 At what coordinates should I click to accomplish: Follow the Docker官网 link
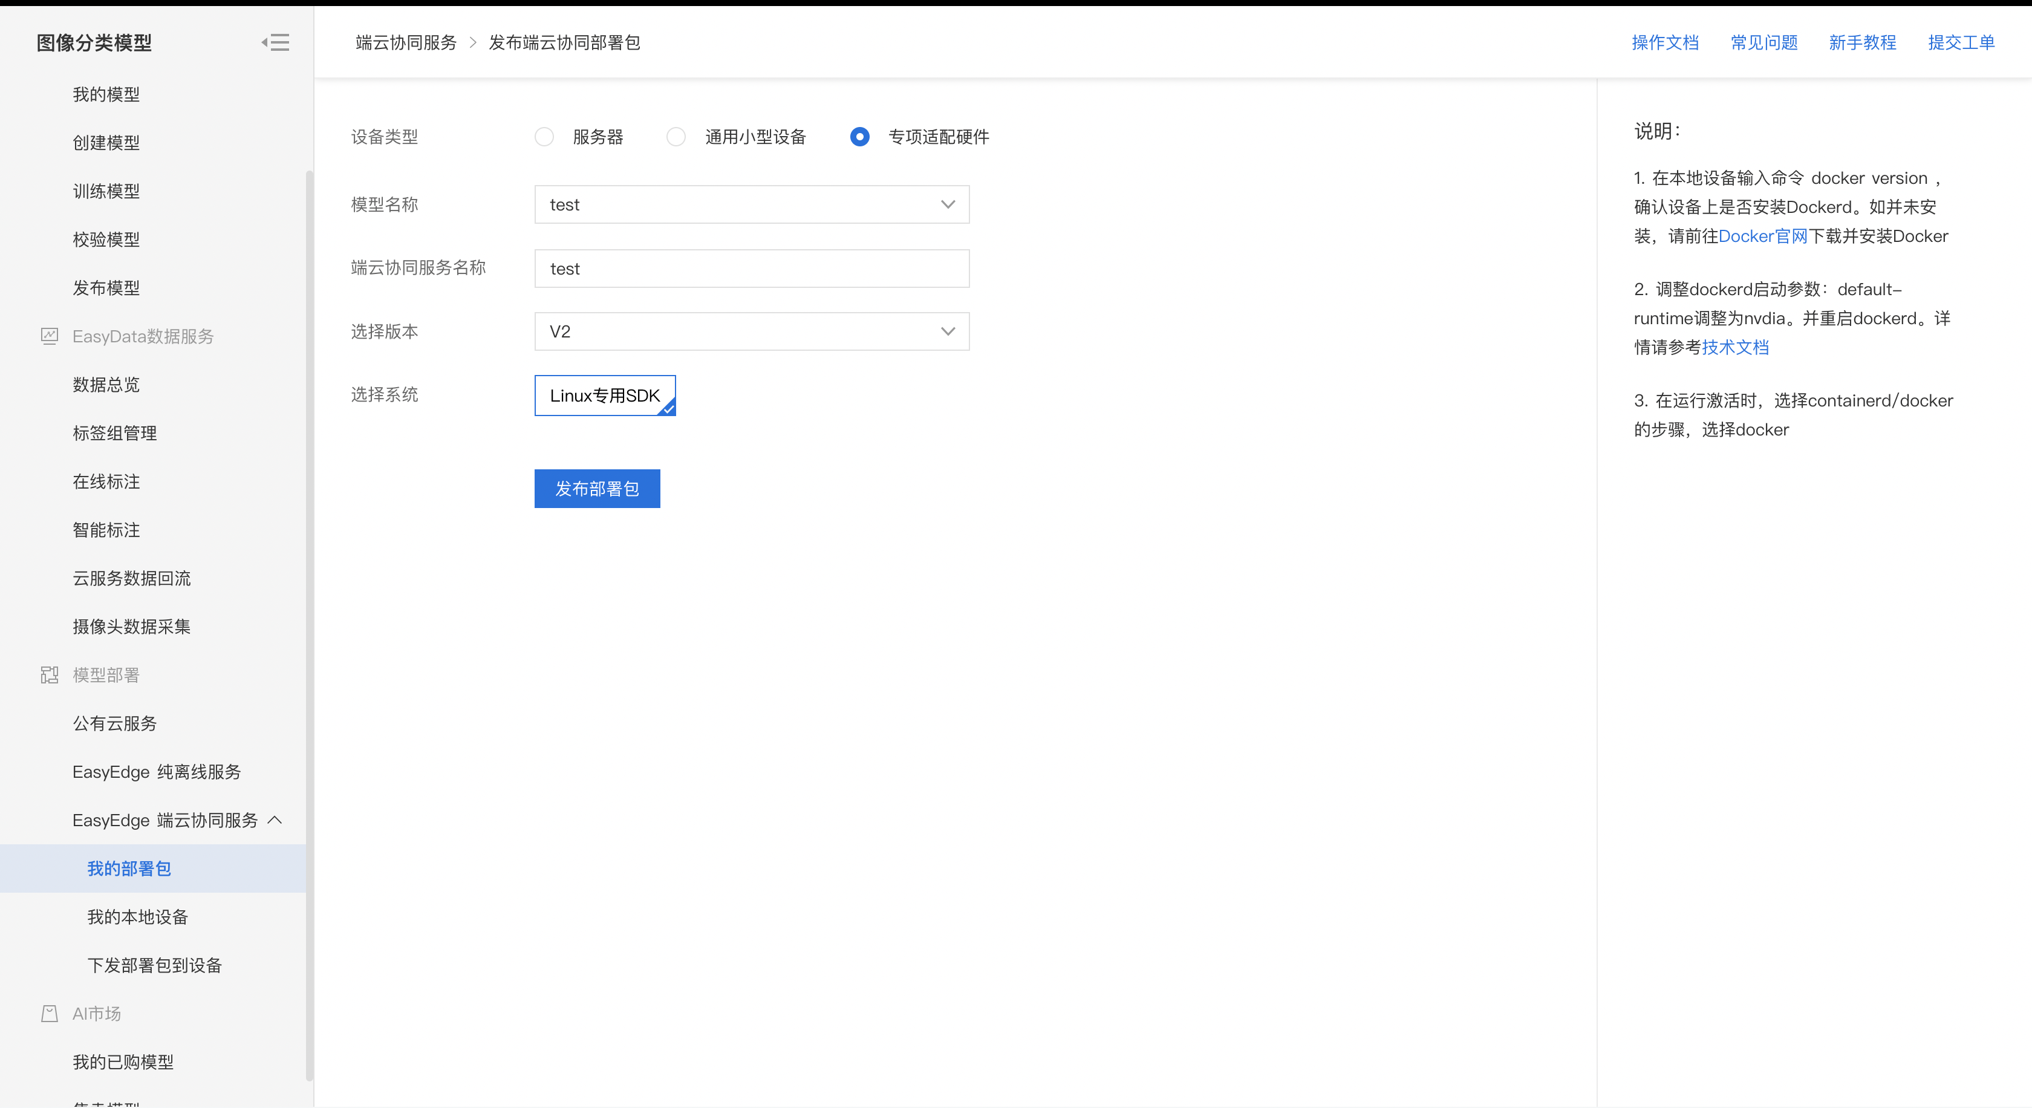pos(1763,236)
